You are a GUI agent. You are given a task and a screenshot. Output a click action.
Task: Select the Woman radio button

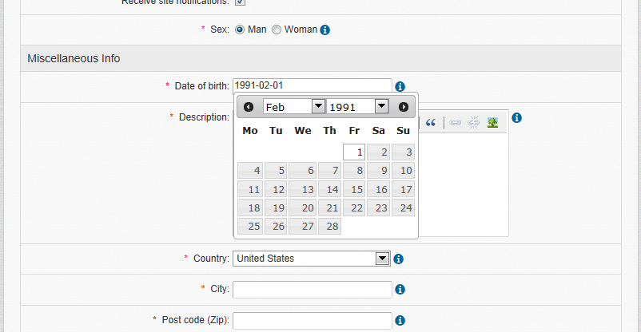click(x=277, y=30)
